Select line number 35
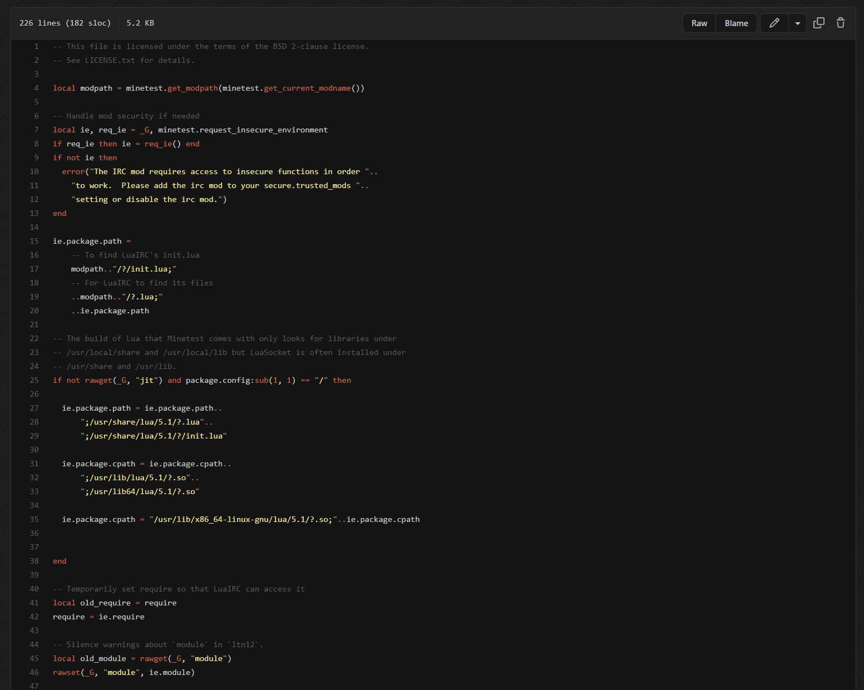Image resolution: width=864 pixels, height=690 pixels. point(34,520)
